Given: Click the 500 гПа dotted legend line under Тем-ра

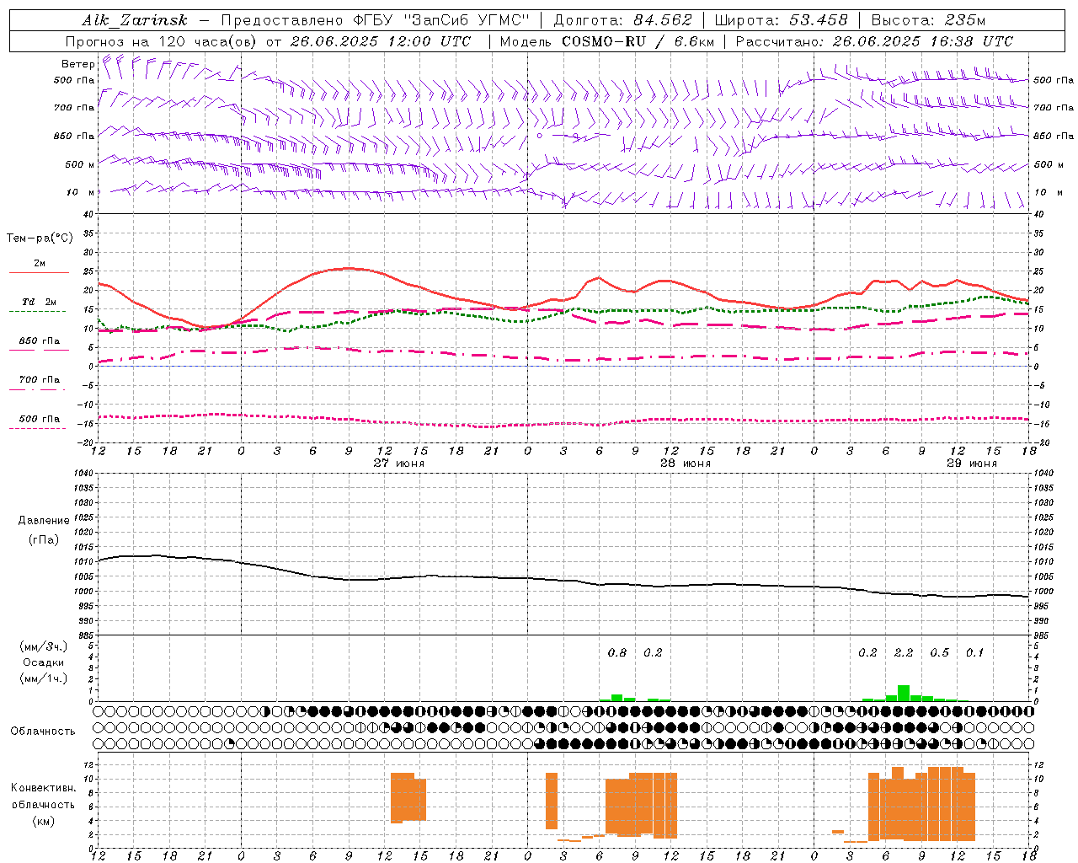Looking at the screenshot, I should click(37, 428).
